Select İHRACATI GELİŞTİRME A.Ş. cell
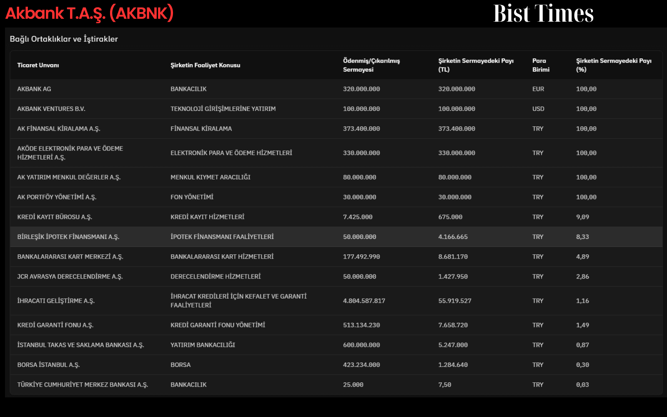This screenshot has height=417, width=667. [x=56, y=301]
